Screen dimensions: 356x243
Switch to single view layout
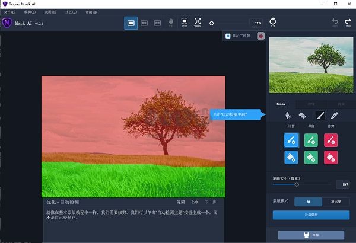131,23
